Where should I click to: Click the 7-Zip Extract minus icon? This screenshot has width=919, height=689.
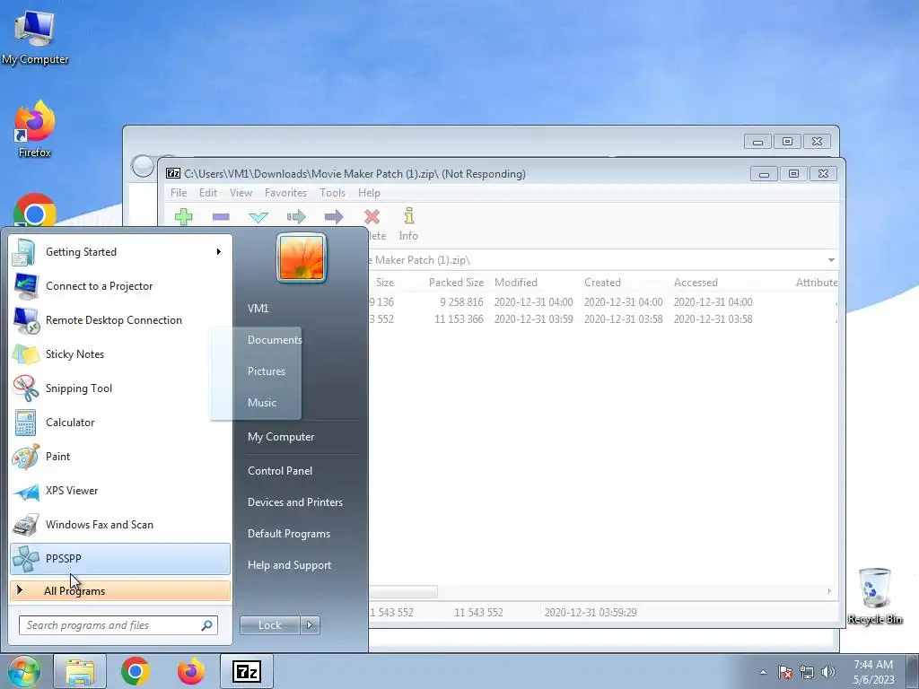(x=221, y=217)
